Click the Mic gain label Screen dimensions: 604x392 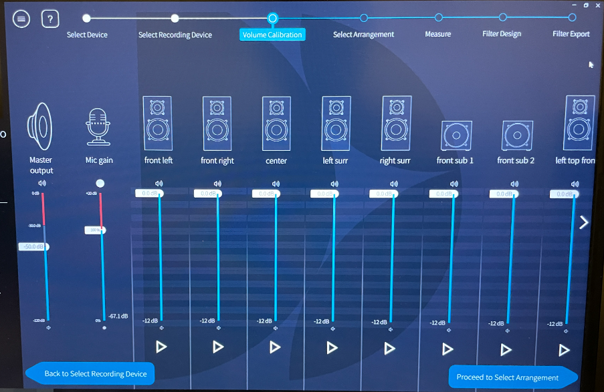pyautogui.click(x=99, y=160)
